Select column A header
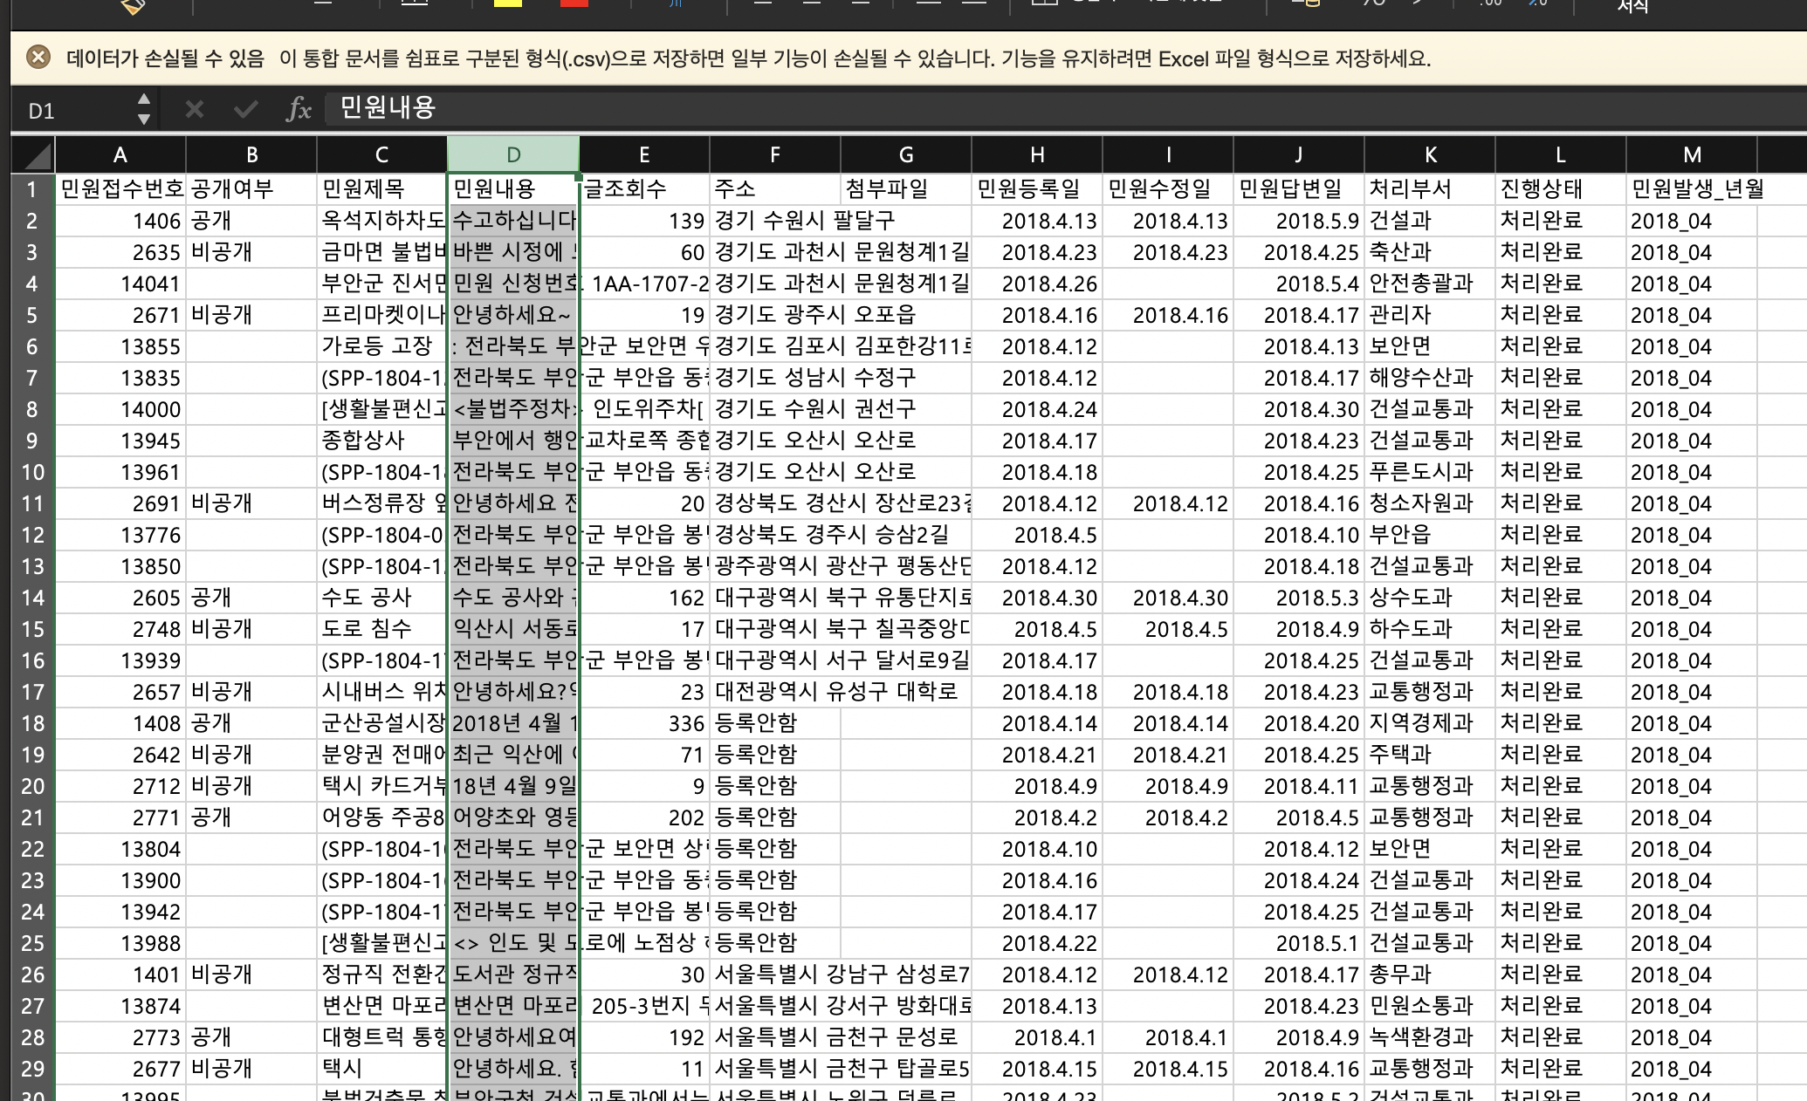 [x=120, y=155]
